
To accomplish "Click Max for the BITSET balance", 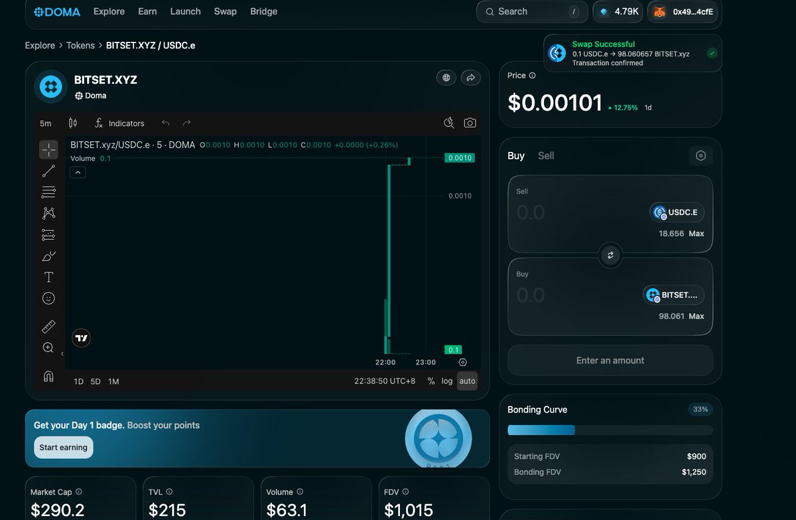I will click(696, 316).
